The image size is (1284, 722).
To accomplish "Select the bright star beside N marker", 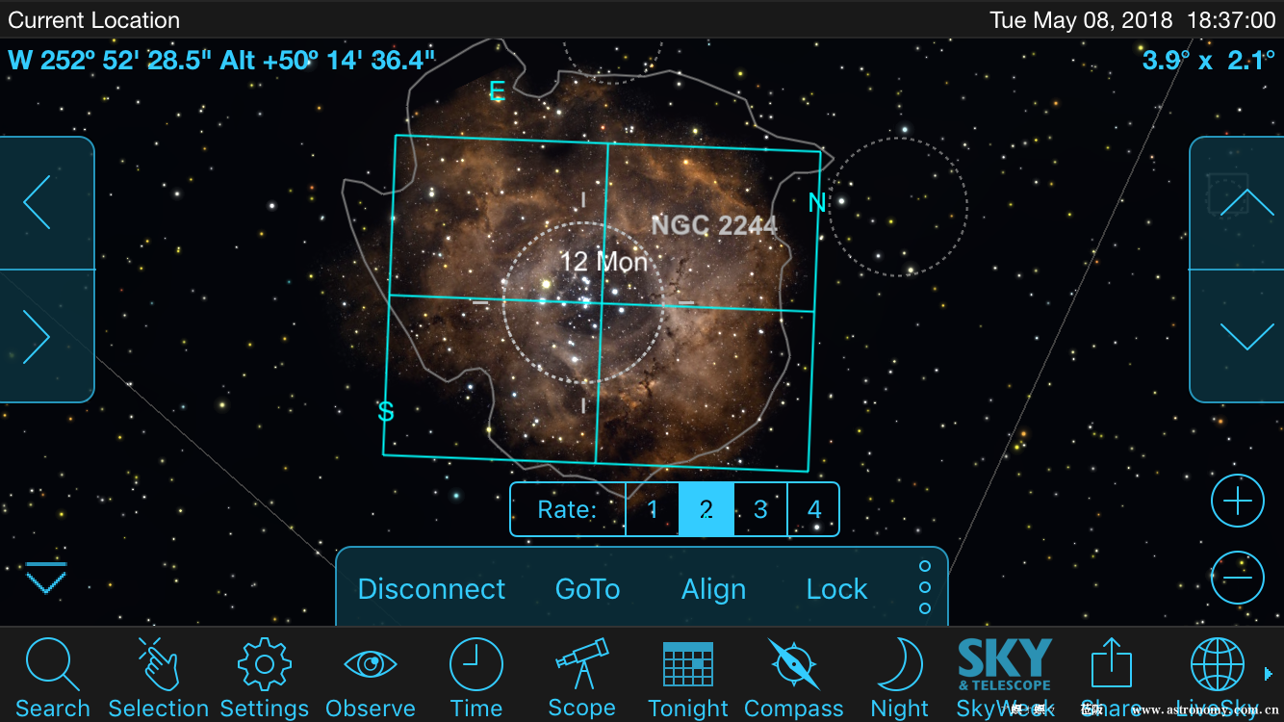I will (x=841, y=201).
